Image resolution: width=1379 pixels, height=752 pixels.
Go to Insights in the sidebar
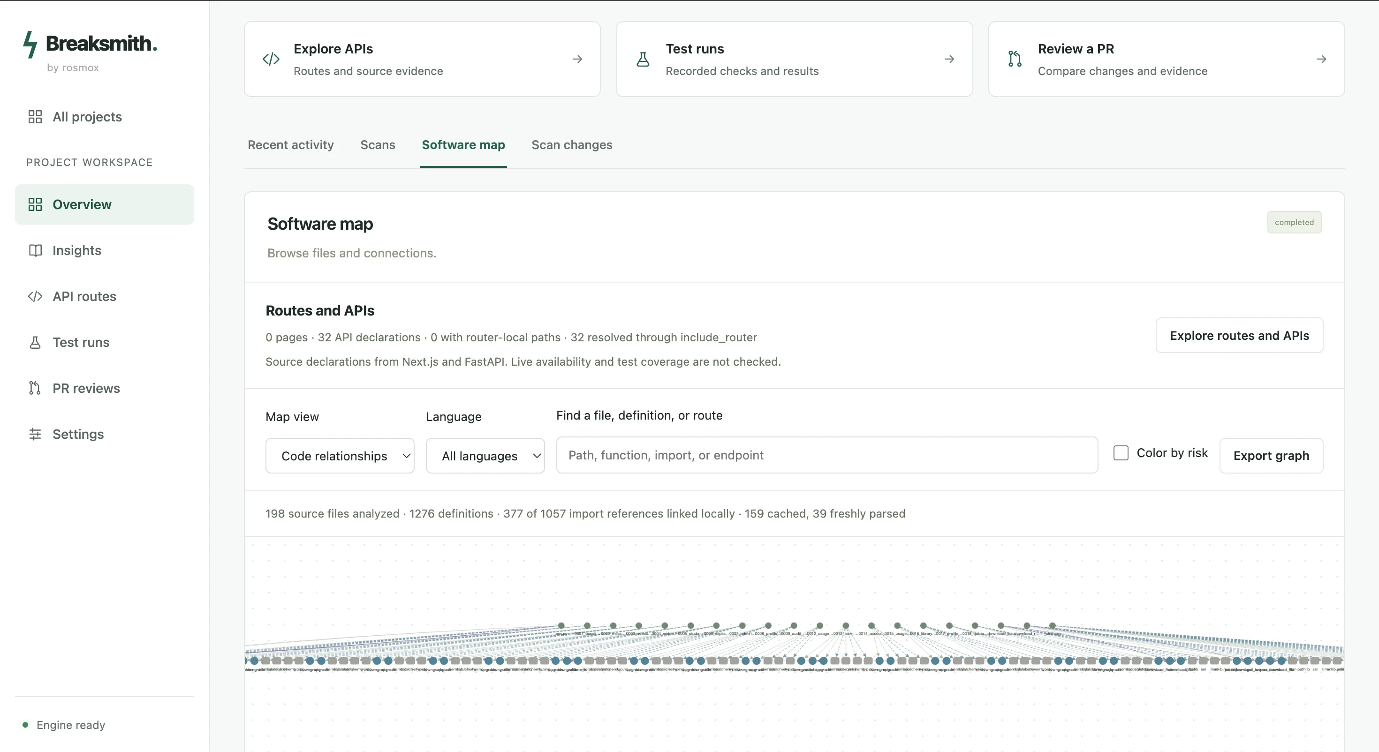coord(105,250)
